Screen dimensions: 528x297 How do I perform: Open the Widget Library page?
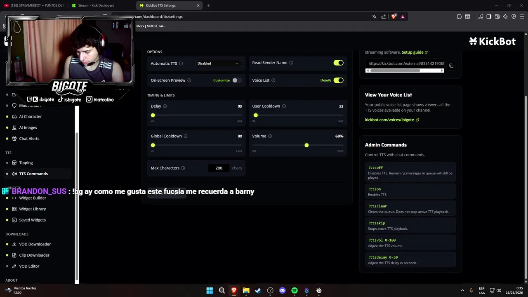(x=33, y=209)
